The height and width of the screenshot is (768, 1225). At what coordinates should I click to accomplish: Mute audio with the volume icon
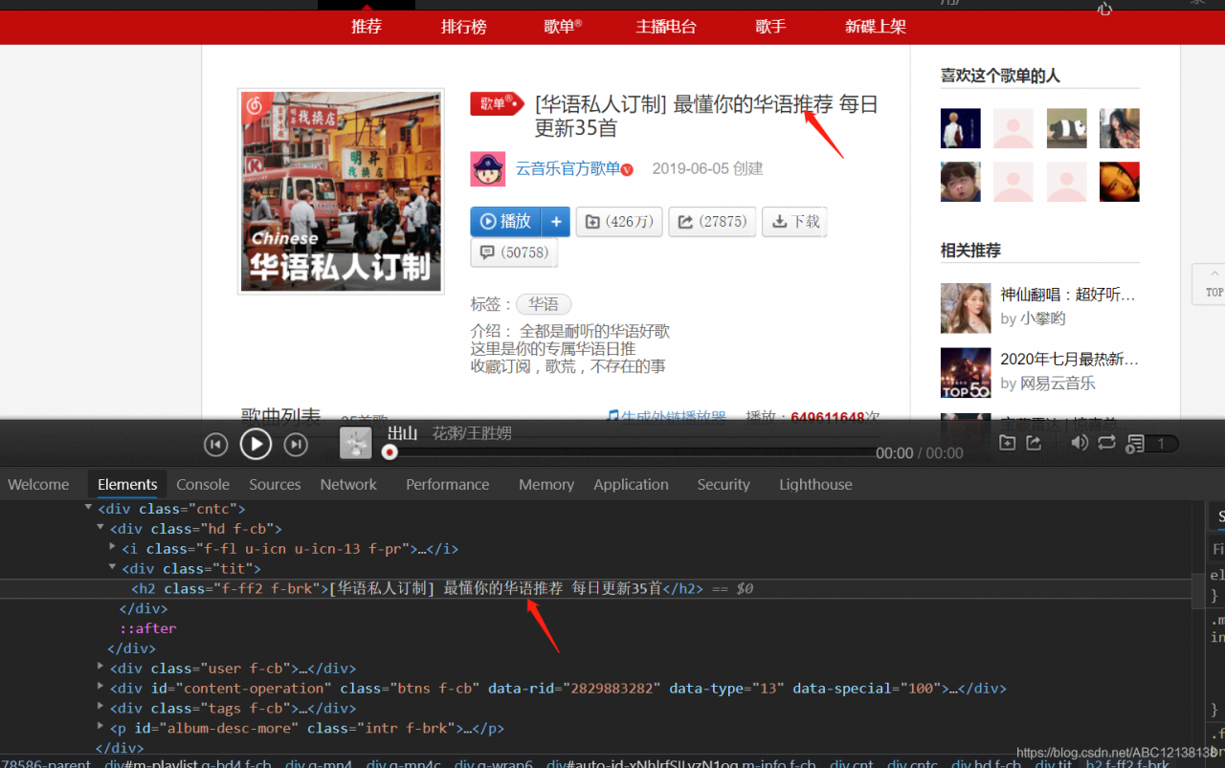coord(1080,444)
